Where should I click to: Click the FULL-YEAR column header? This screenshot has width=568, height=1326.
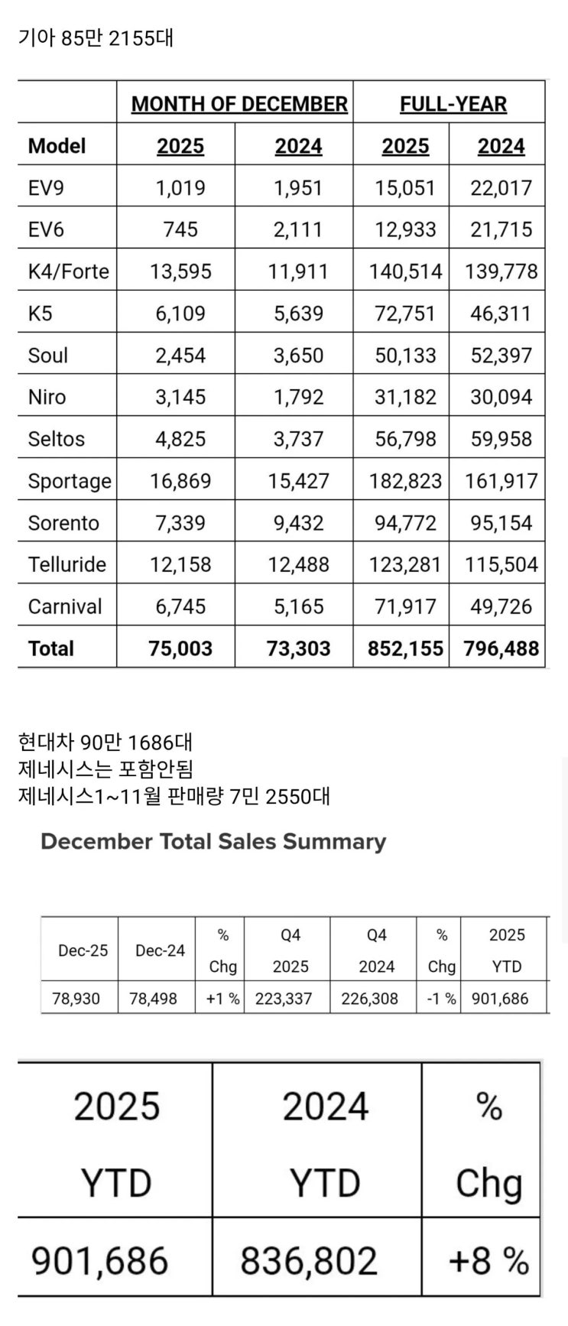coord(453,104)
